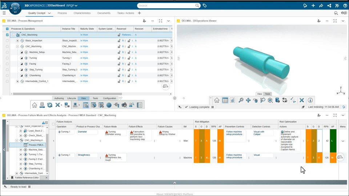Open the Quality Cockpit tab dropdown

[x=49, y=13]
